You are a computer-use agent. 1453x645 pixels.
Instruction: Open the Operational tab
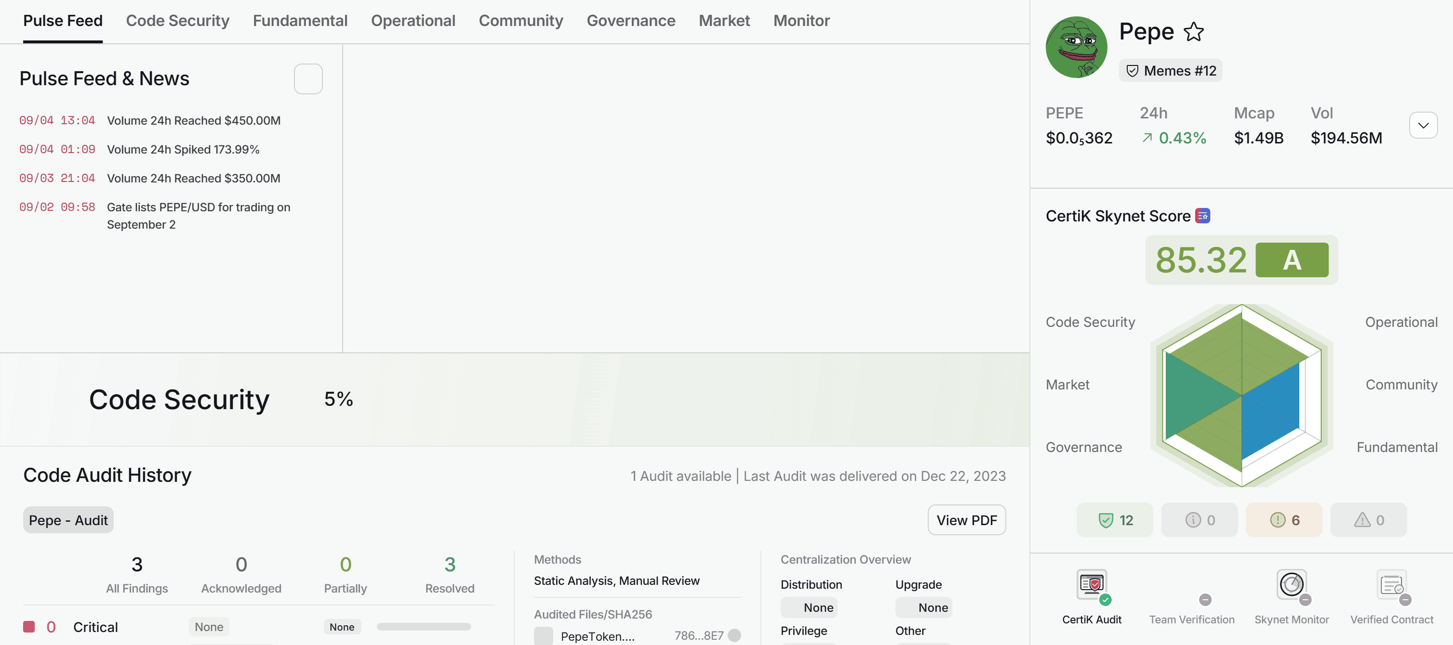tap(413, 21)
